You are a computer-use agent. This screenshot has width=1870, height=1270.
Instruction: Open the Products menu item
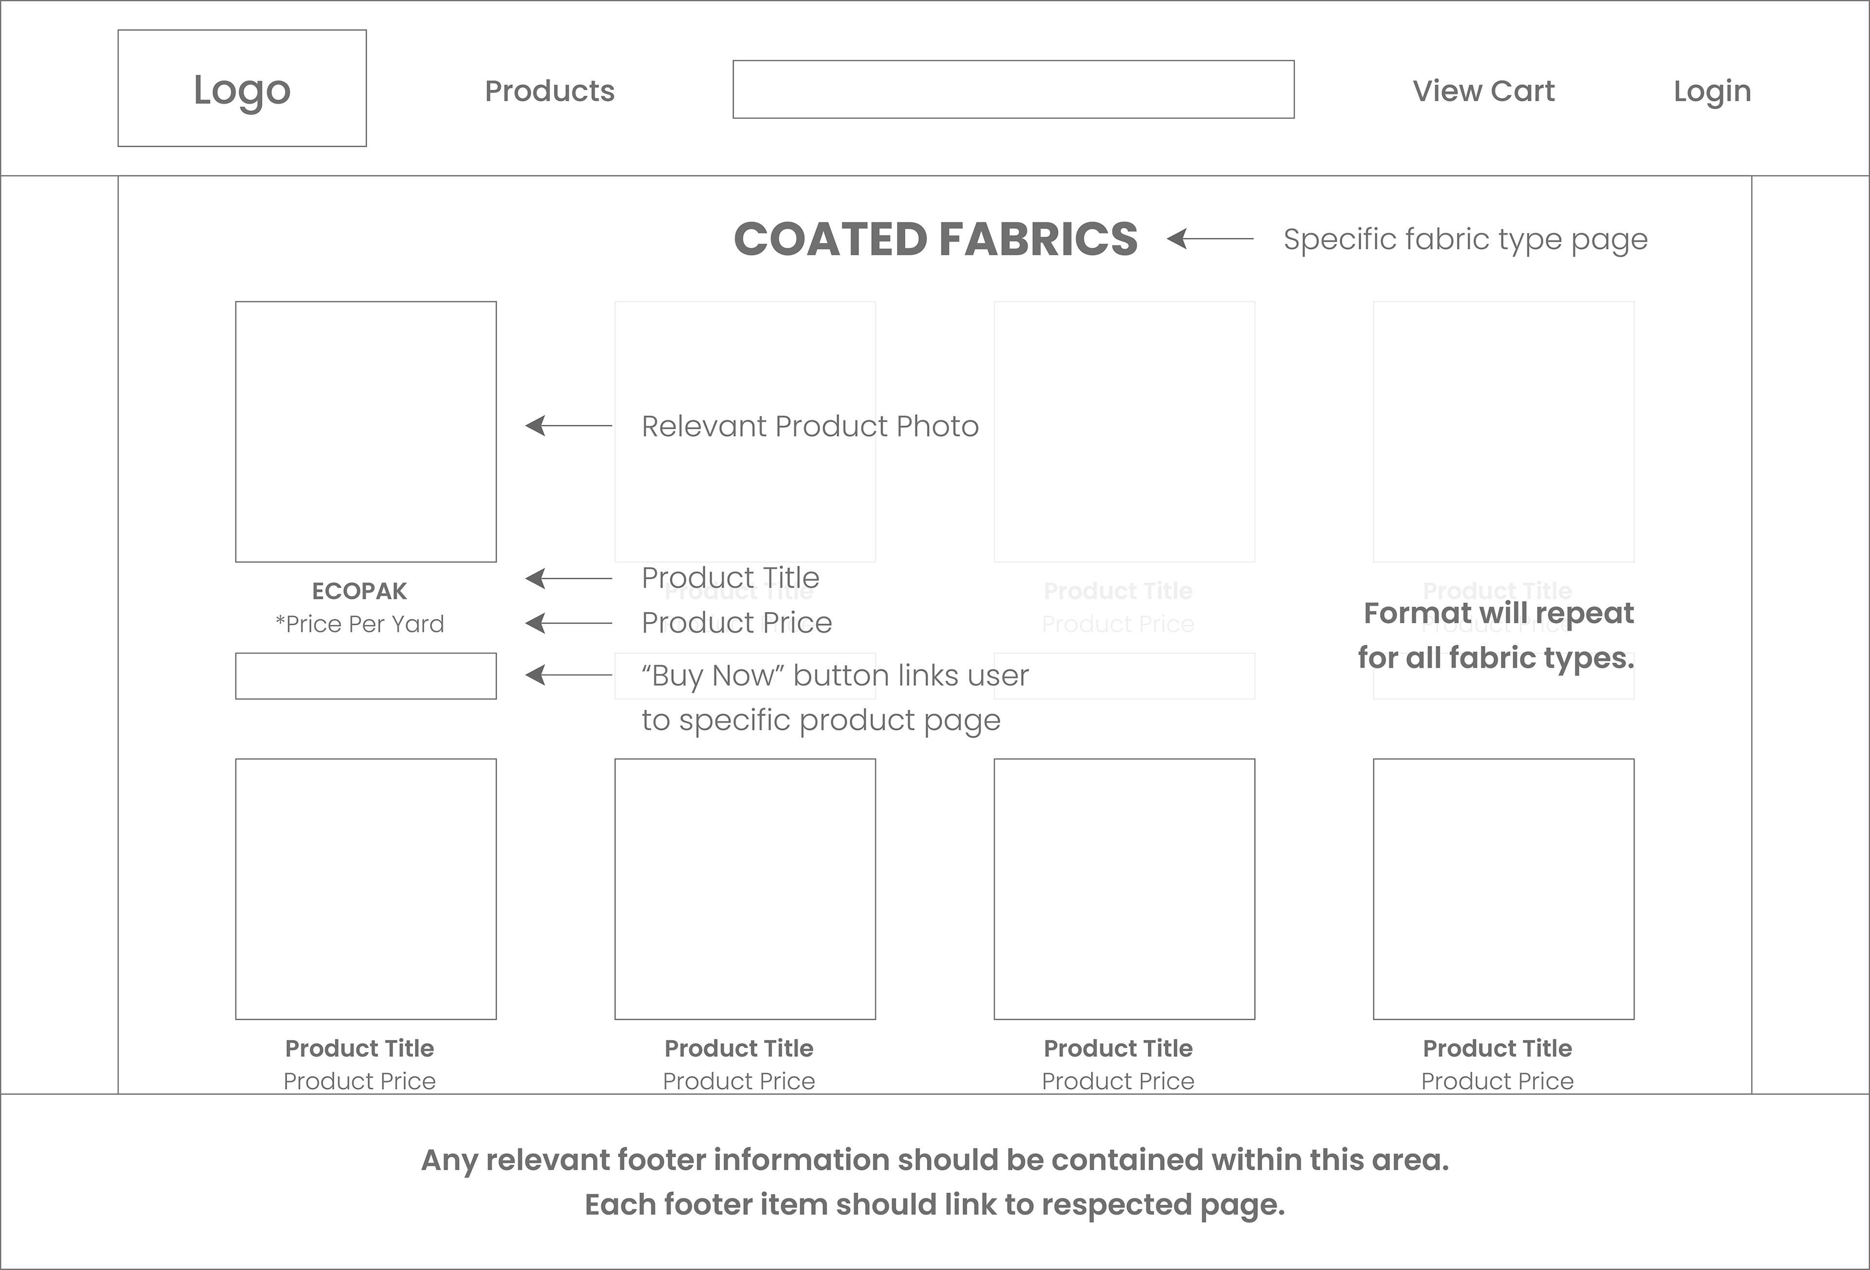pos(550,91)
